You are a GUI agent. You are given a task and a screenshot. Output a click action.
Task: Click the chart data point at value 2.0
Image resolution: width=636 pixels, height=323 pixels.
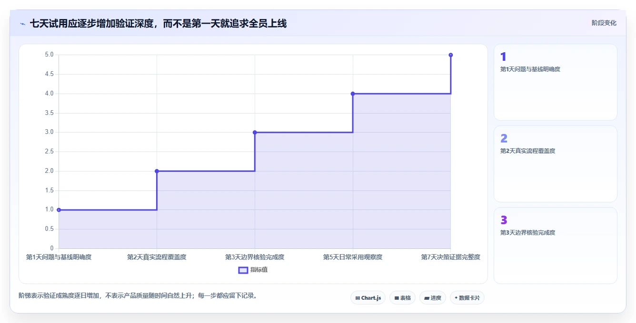pyautogui.click(x=157, y=171)
